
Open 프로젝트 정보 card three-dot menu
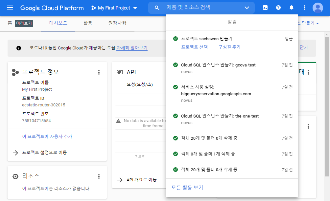(99, 72)
